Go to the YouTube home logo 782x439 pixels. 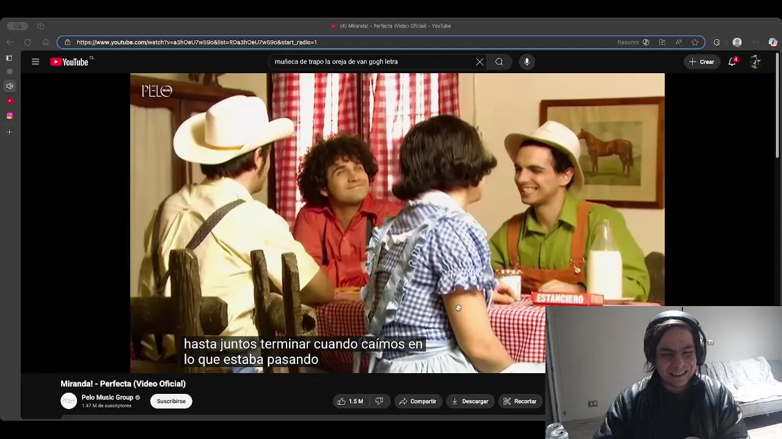70,62
